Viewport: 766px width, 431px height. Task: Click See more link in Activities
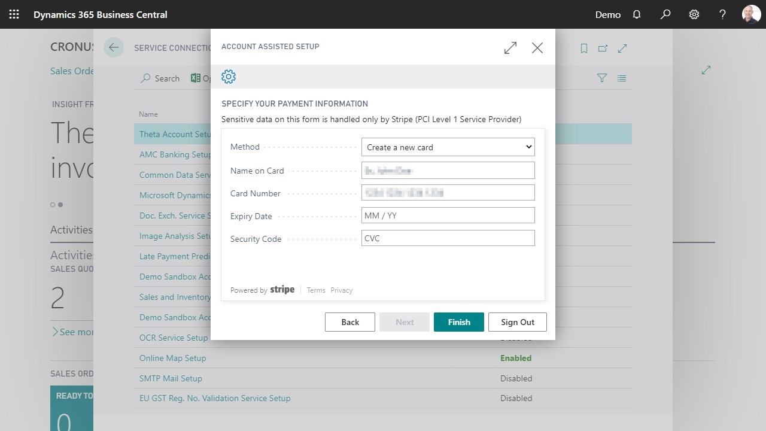click(x=72, y=332)
